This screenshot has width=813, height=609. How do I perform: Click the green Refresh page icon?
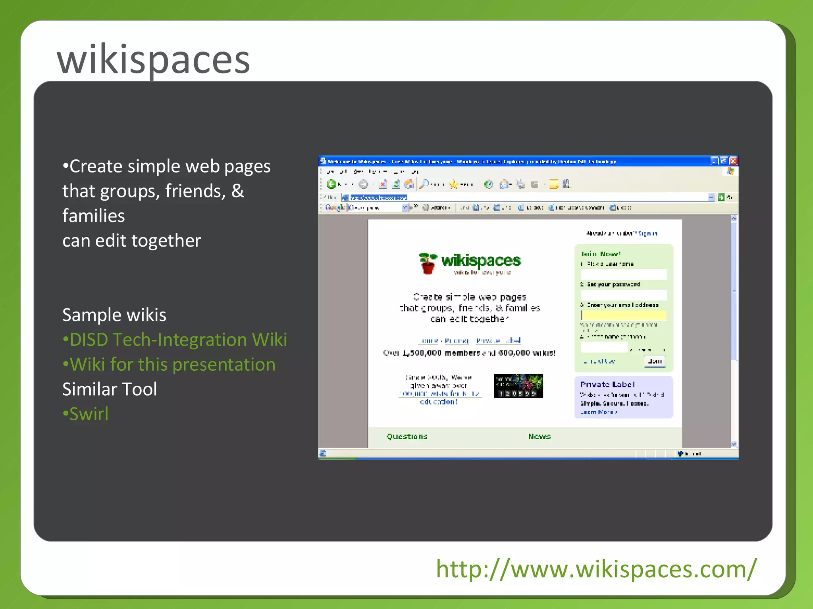[x=396, y=184]
